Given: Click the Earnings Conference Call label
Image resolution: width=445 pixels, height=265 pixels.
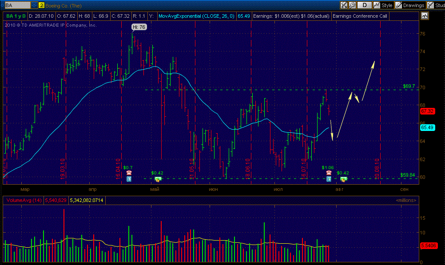Looking at the screenshot, I should pos(360,16).
